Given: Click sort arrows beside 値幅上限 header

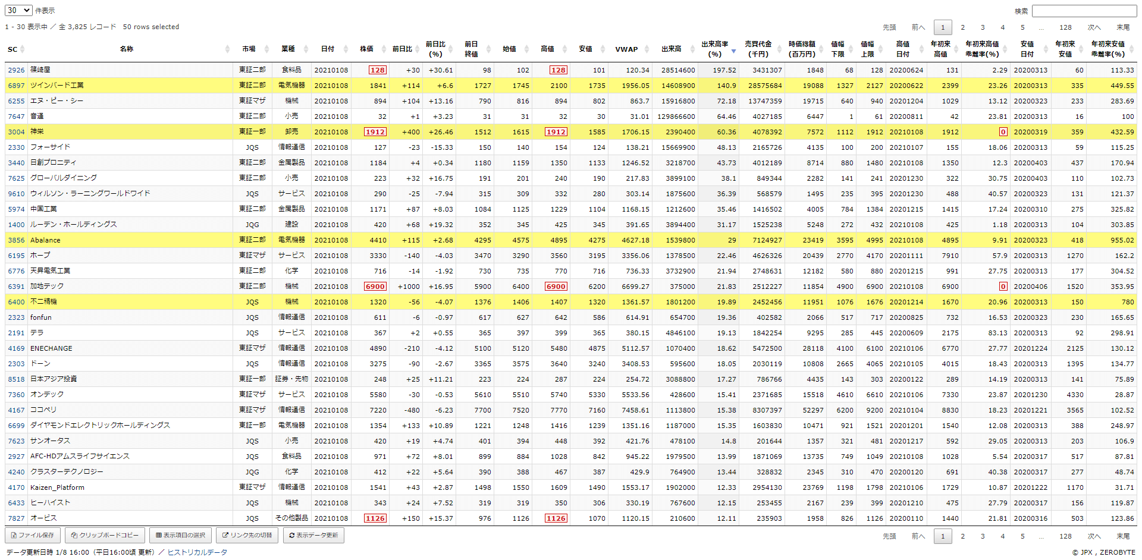Looking at the screenshot, I should point(881,49).
